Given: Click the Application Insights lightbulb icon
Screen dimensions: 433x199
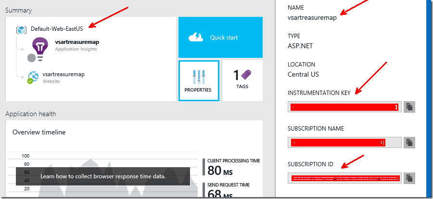Looking at the screenshot, I should coord(40,49).
